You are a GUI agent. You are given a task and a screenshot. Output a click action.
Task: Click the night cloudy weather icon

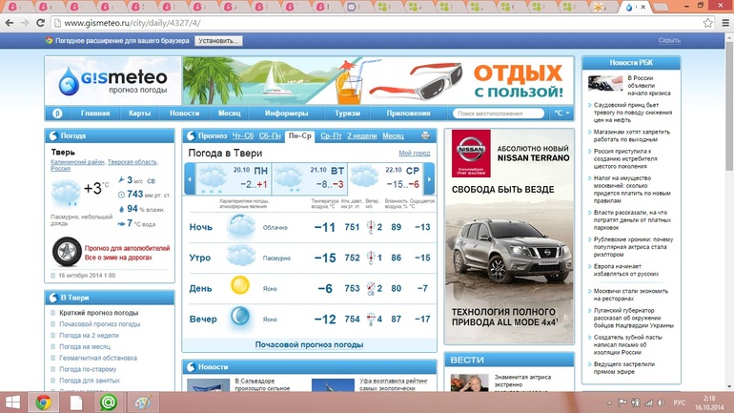coord(241,227)
